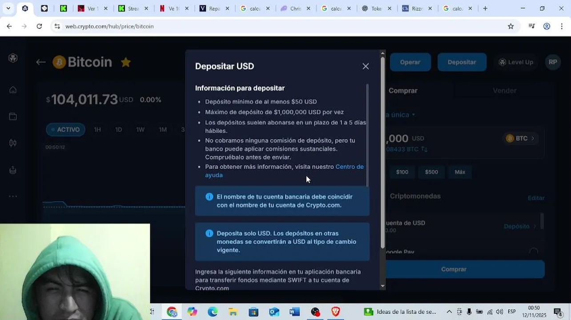Switch to the Chris tab
Viewport: 571px width, 320px height.
[x=296, y=8]
